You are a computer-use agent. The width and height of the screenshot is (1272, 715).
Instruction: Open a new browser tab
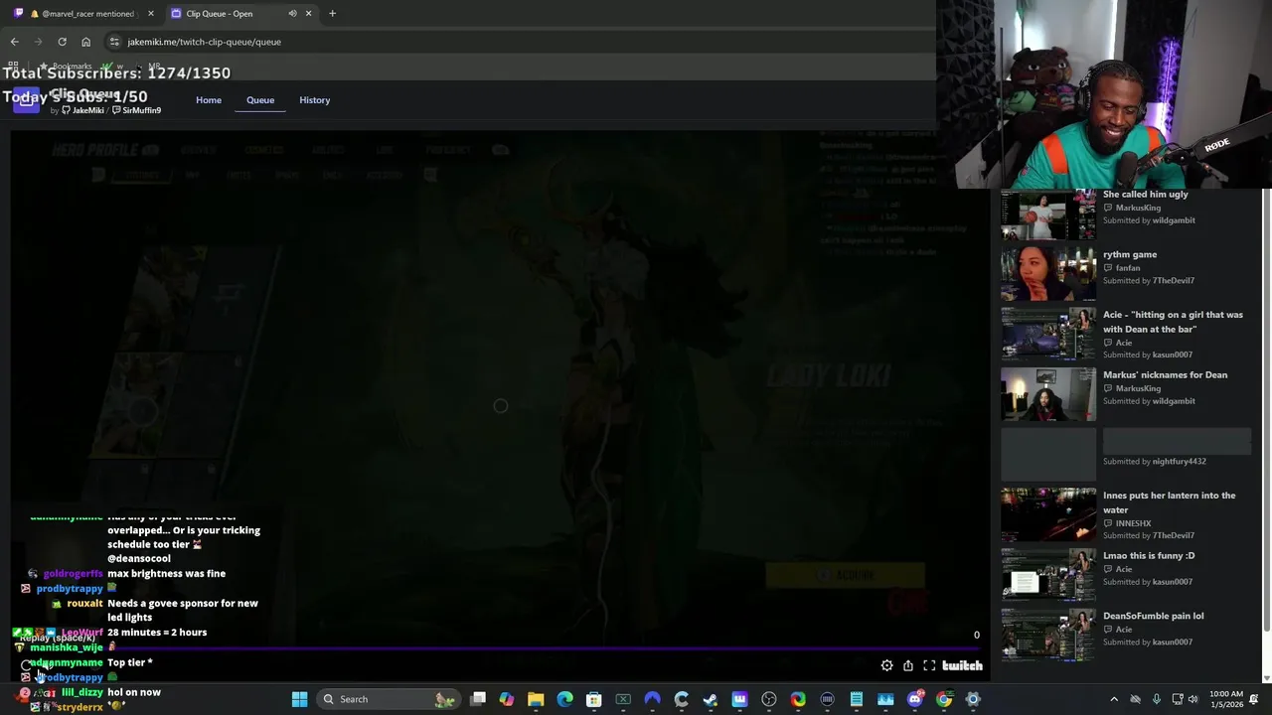pos(332,14)
